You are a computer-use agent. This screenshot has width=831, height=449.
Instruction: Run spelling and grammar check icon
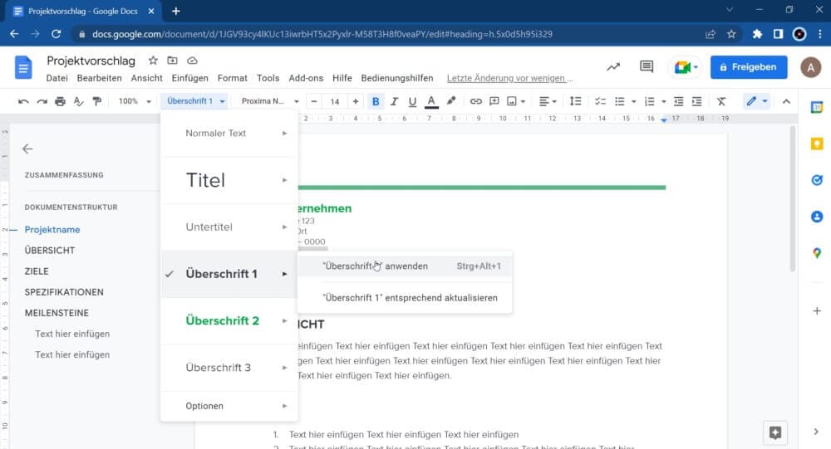78,101
